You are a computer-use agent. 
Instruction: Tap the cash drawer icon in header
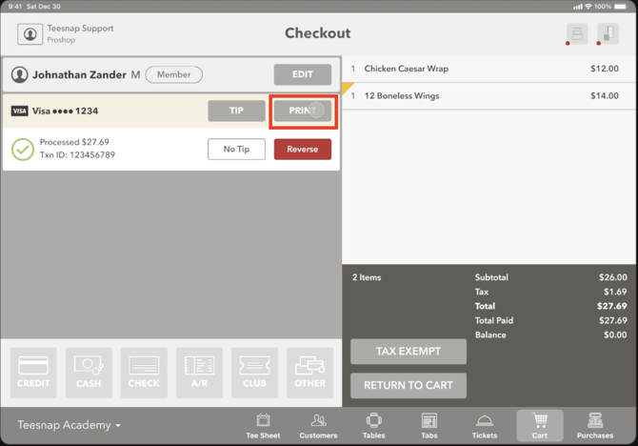pyautogui.click(x=608, y=33)
